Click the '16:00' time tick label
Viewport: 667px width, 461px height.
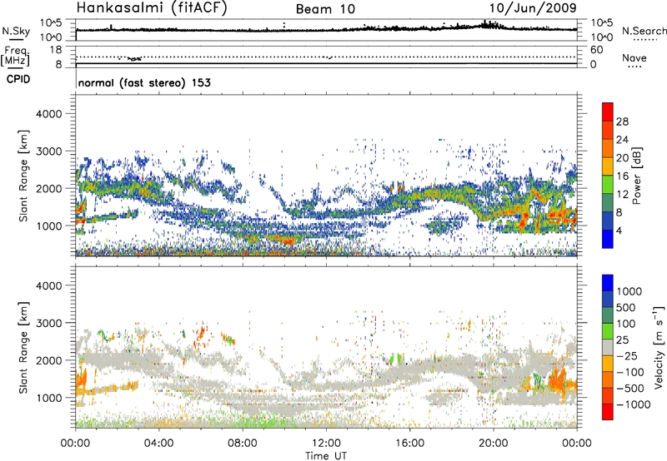tap(409, 444)
